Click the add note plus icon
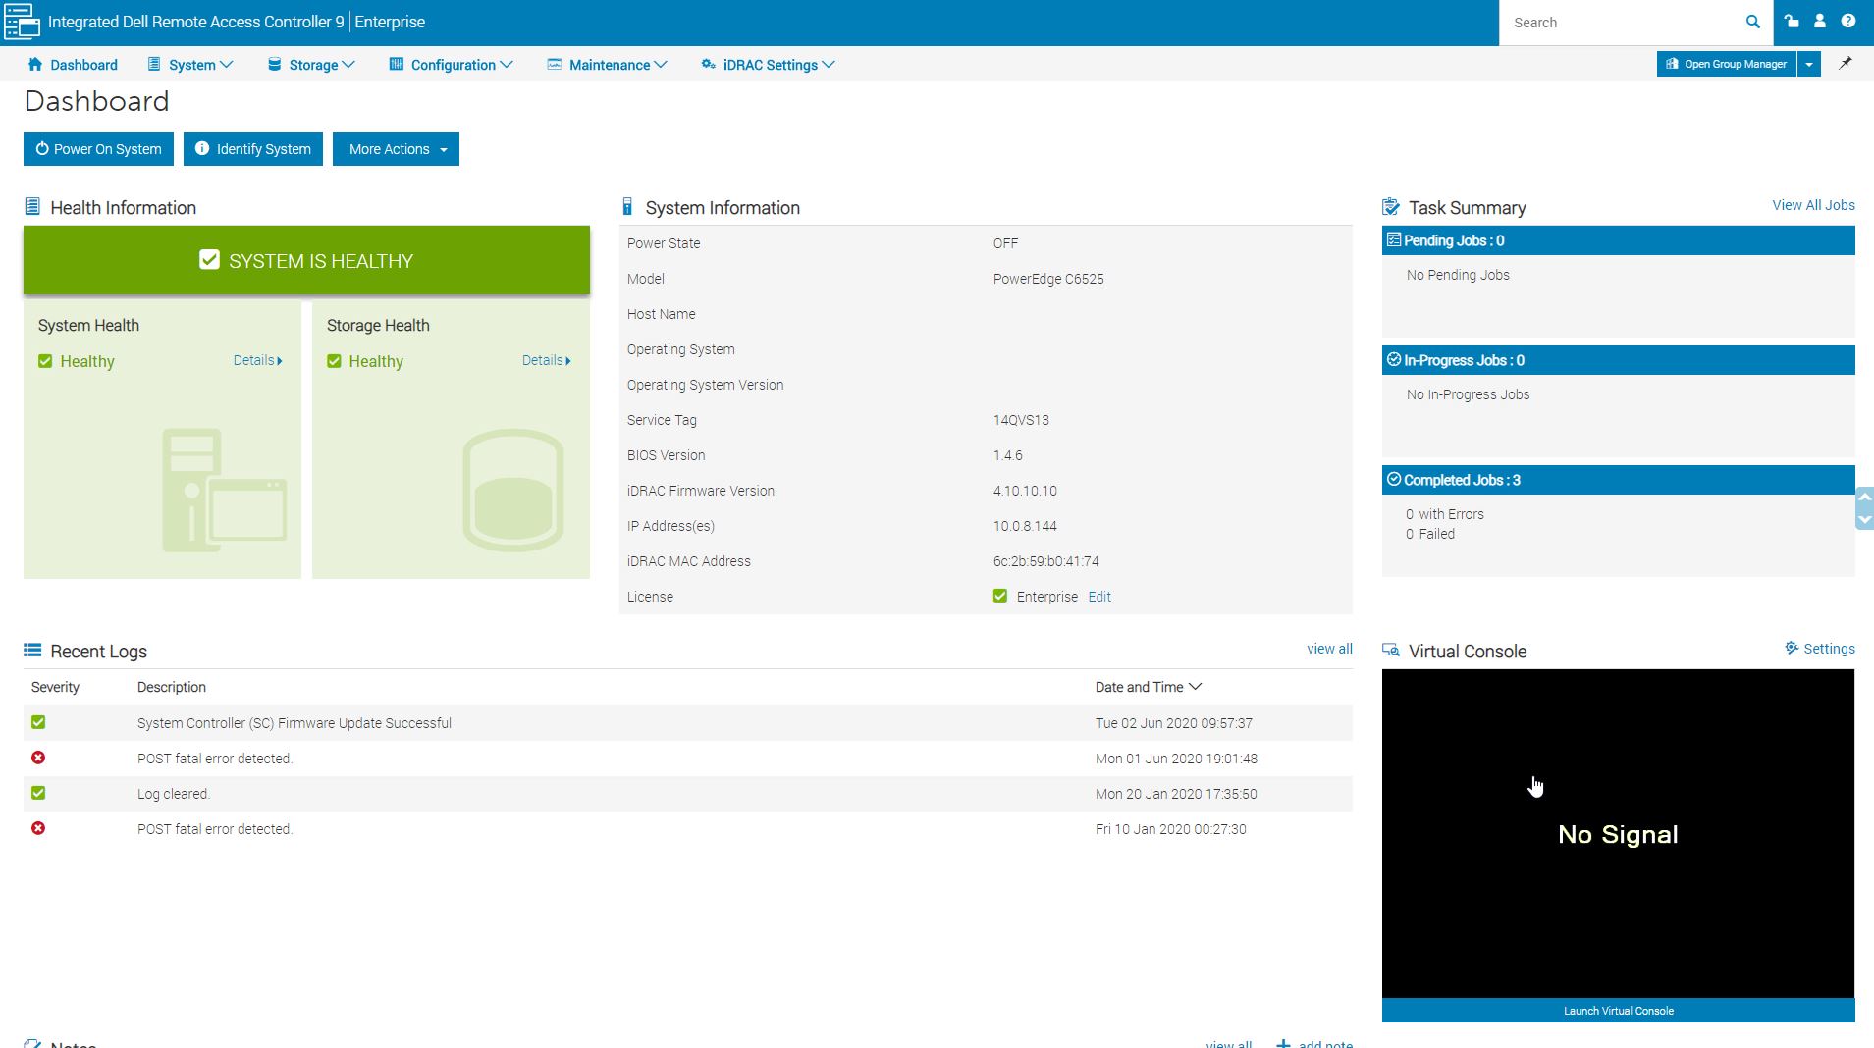The width and height of the screenshot is (1874, 1048). pyautogui.click(x=1283, y=1042)
